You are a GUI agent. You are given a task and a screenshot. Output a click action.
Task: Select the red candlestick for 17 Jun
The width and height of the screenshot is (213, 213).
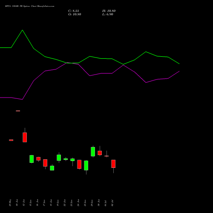click(45, 163)
